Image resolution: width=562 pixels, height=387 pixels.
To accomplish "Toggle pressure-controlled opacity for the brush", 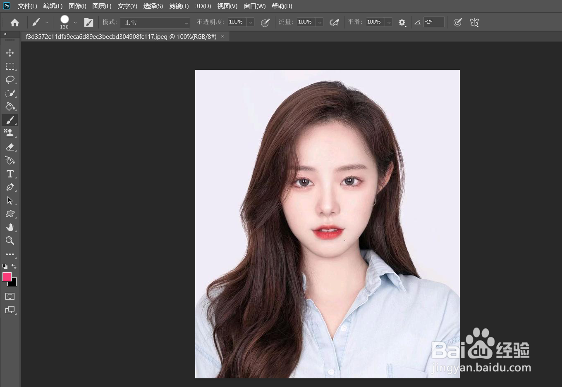I will (265, 22).
